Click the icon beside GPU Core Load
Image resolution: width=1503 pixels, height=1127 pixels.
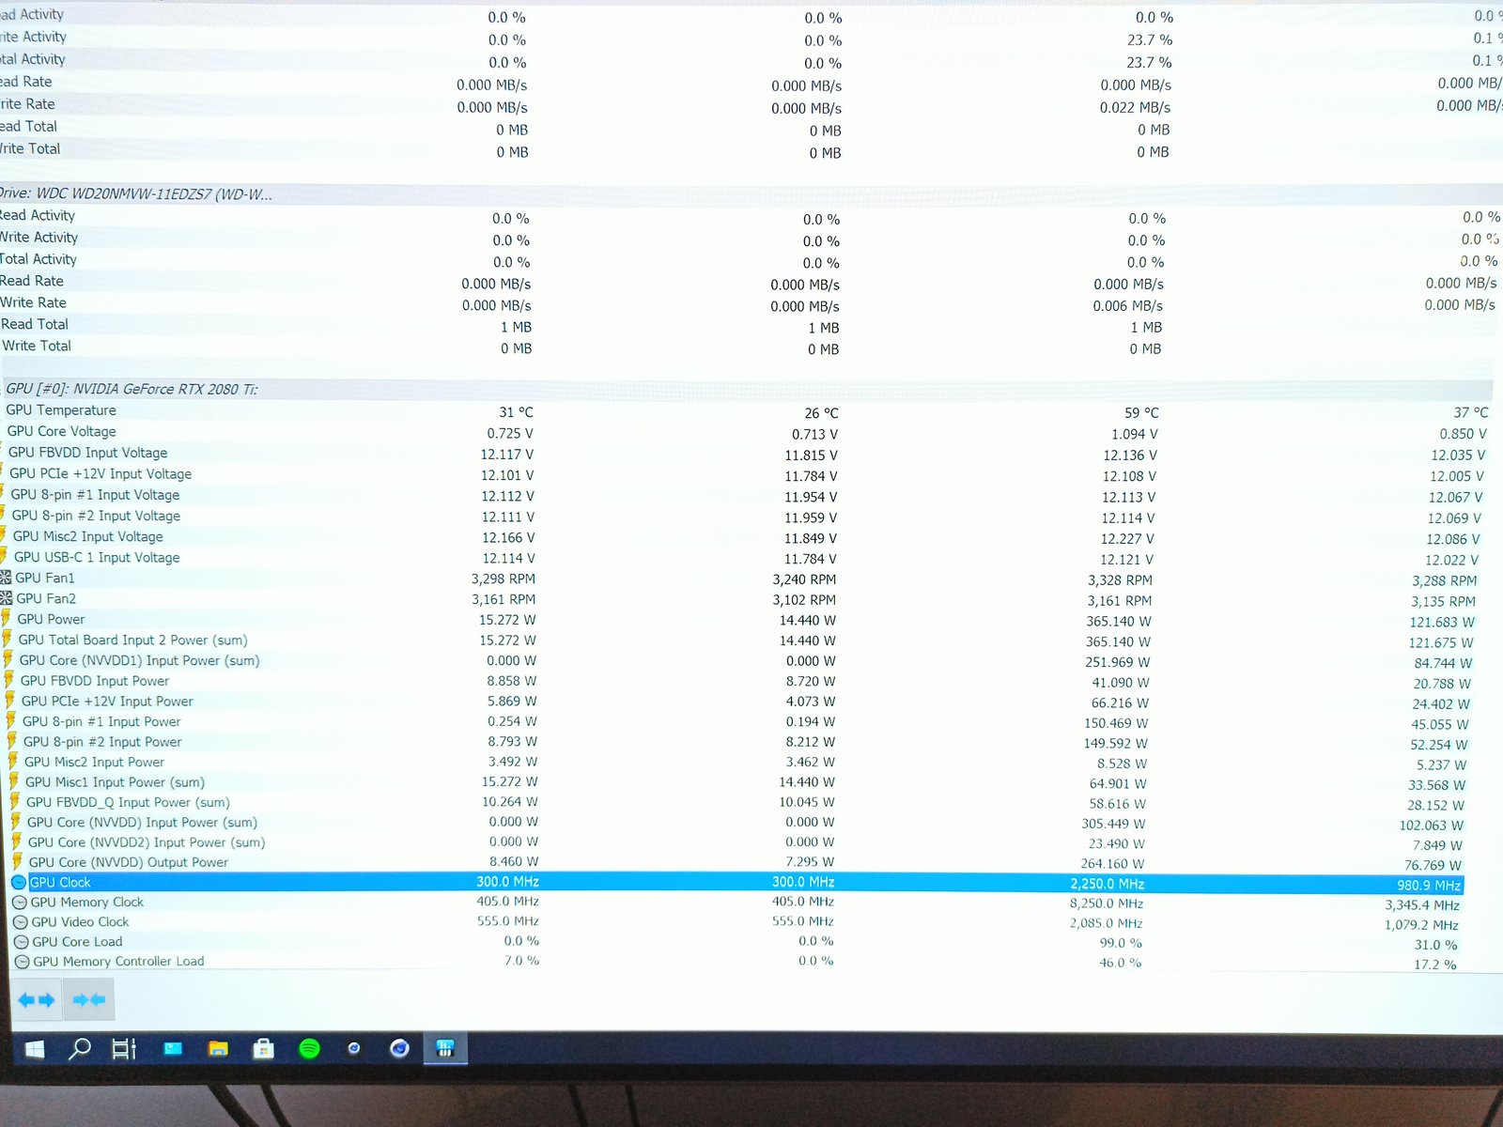click(x=22, y=942)
